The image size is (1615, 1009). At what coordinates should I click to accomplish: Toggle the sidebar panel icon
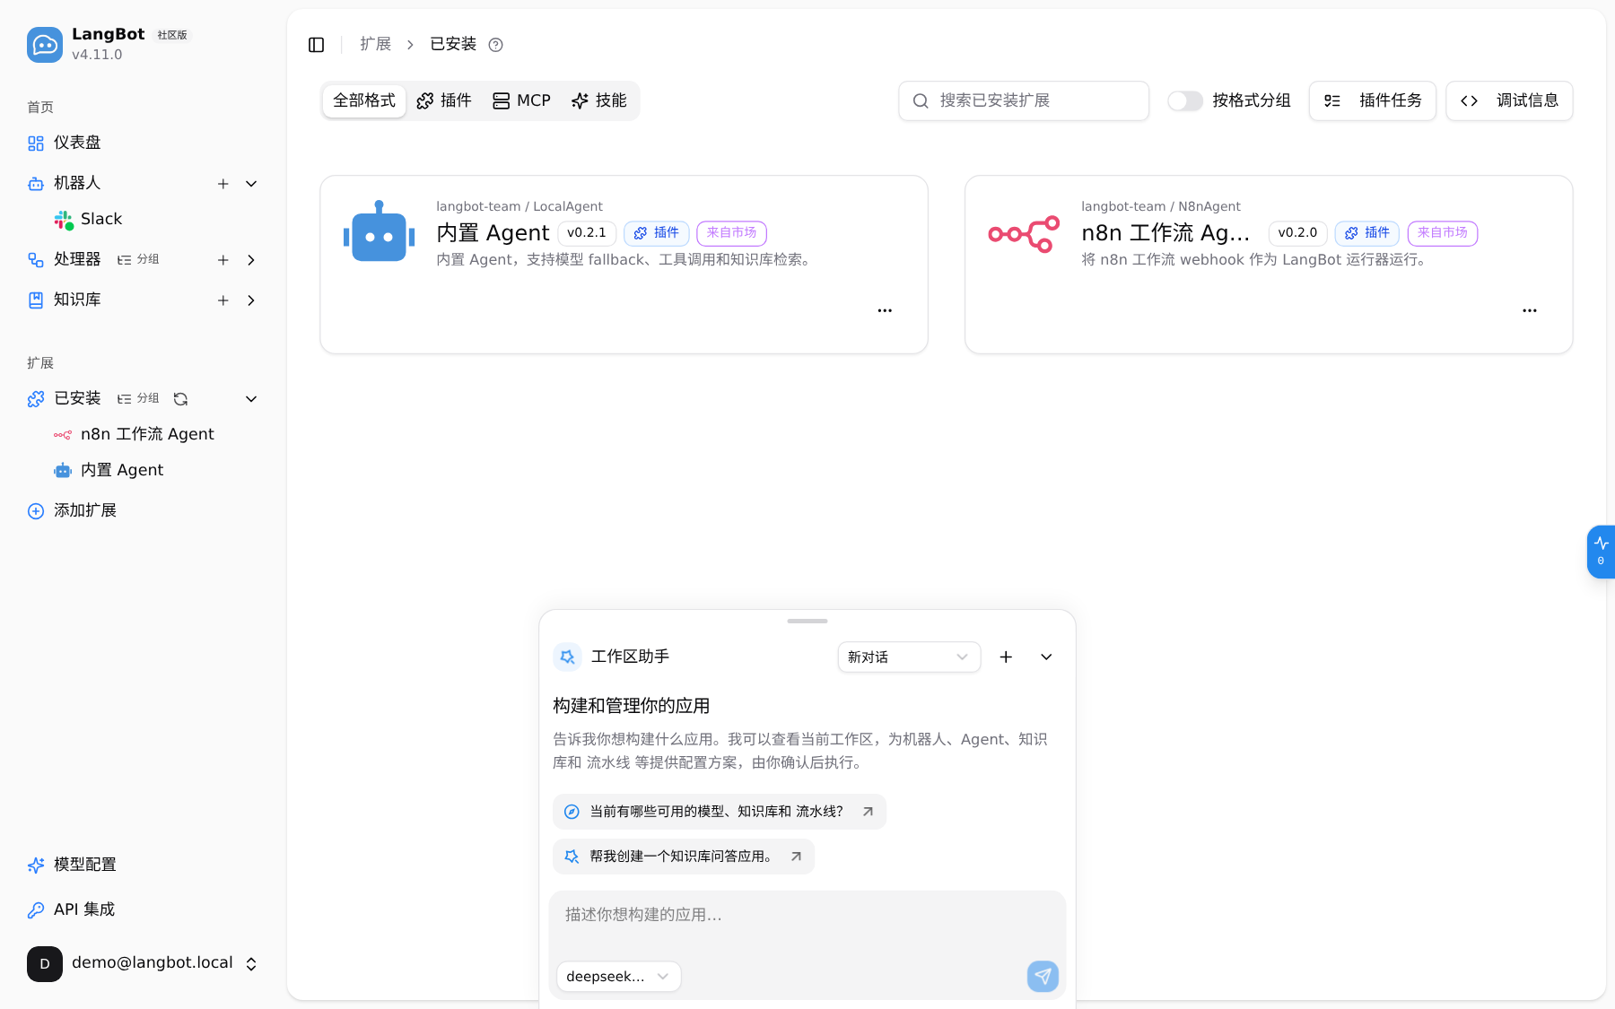pyautogui.click(x=316, y=45)
